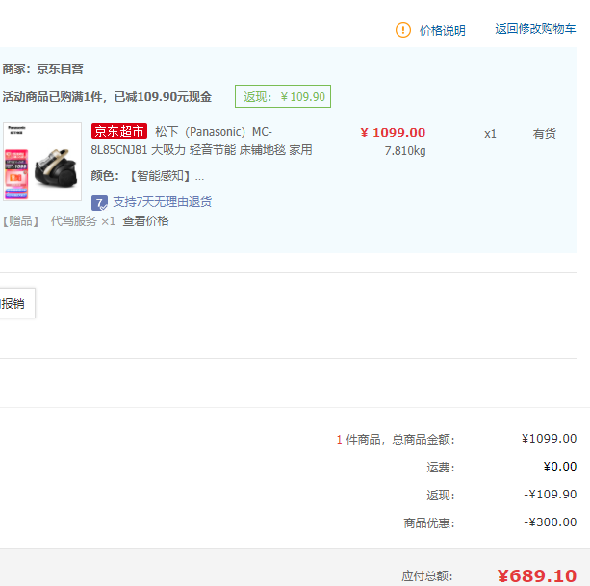Select the payable total ¥689.10

(x=536, y=575)
